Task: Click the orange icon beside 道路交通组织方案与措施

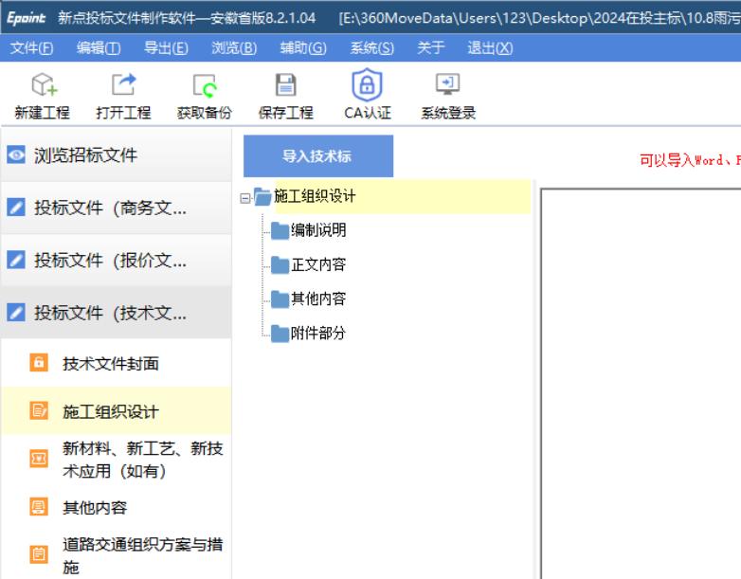Action: [39, 554]
